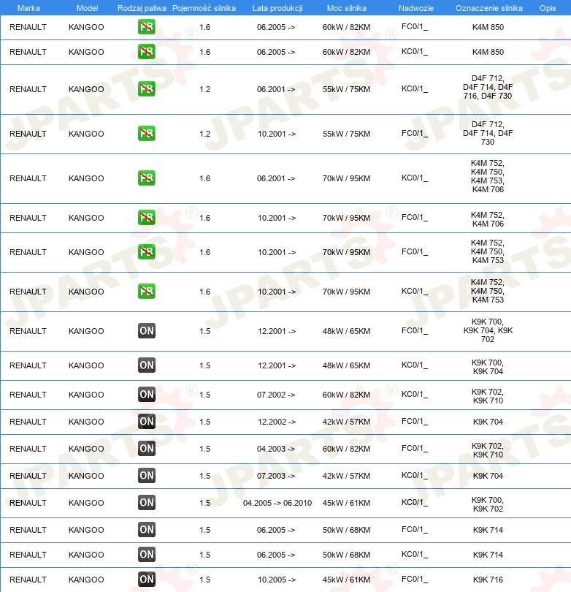The width and height of the screenshot is (571, 592).
Task: Click the Moc silnika column header
Action: point(347,7)
